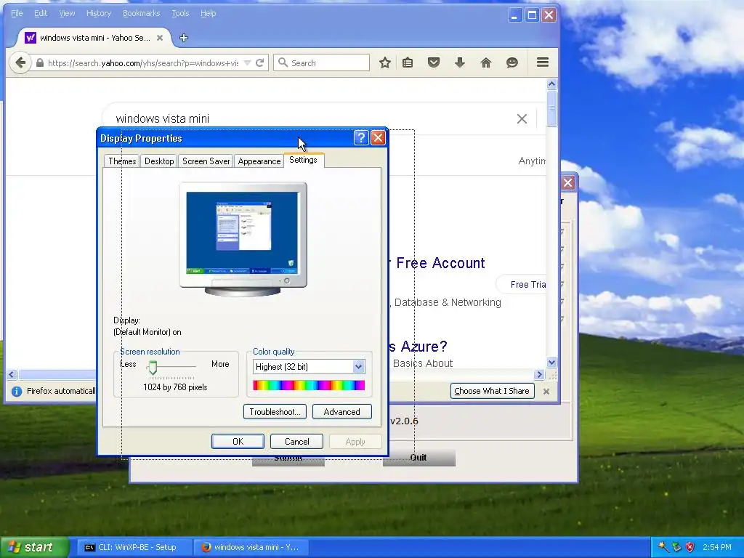Open Firefox File menu
The width and height of the screenshot is (744, 558).
point(17,13)
